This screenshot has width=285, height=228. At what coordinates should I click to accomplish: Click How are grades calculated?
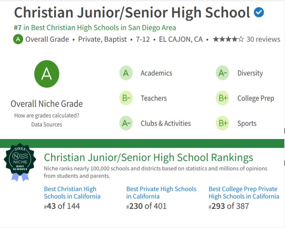(x=47, y=116)
